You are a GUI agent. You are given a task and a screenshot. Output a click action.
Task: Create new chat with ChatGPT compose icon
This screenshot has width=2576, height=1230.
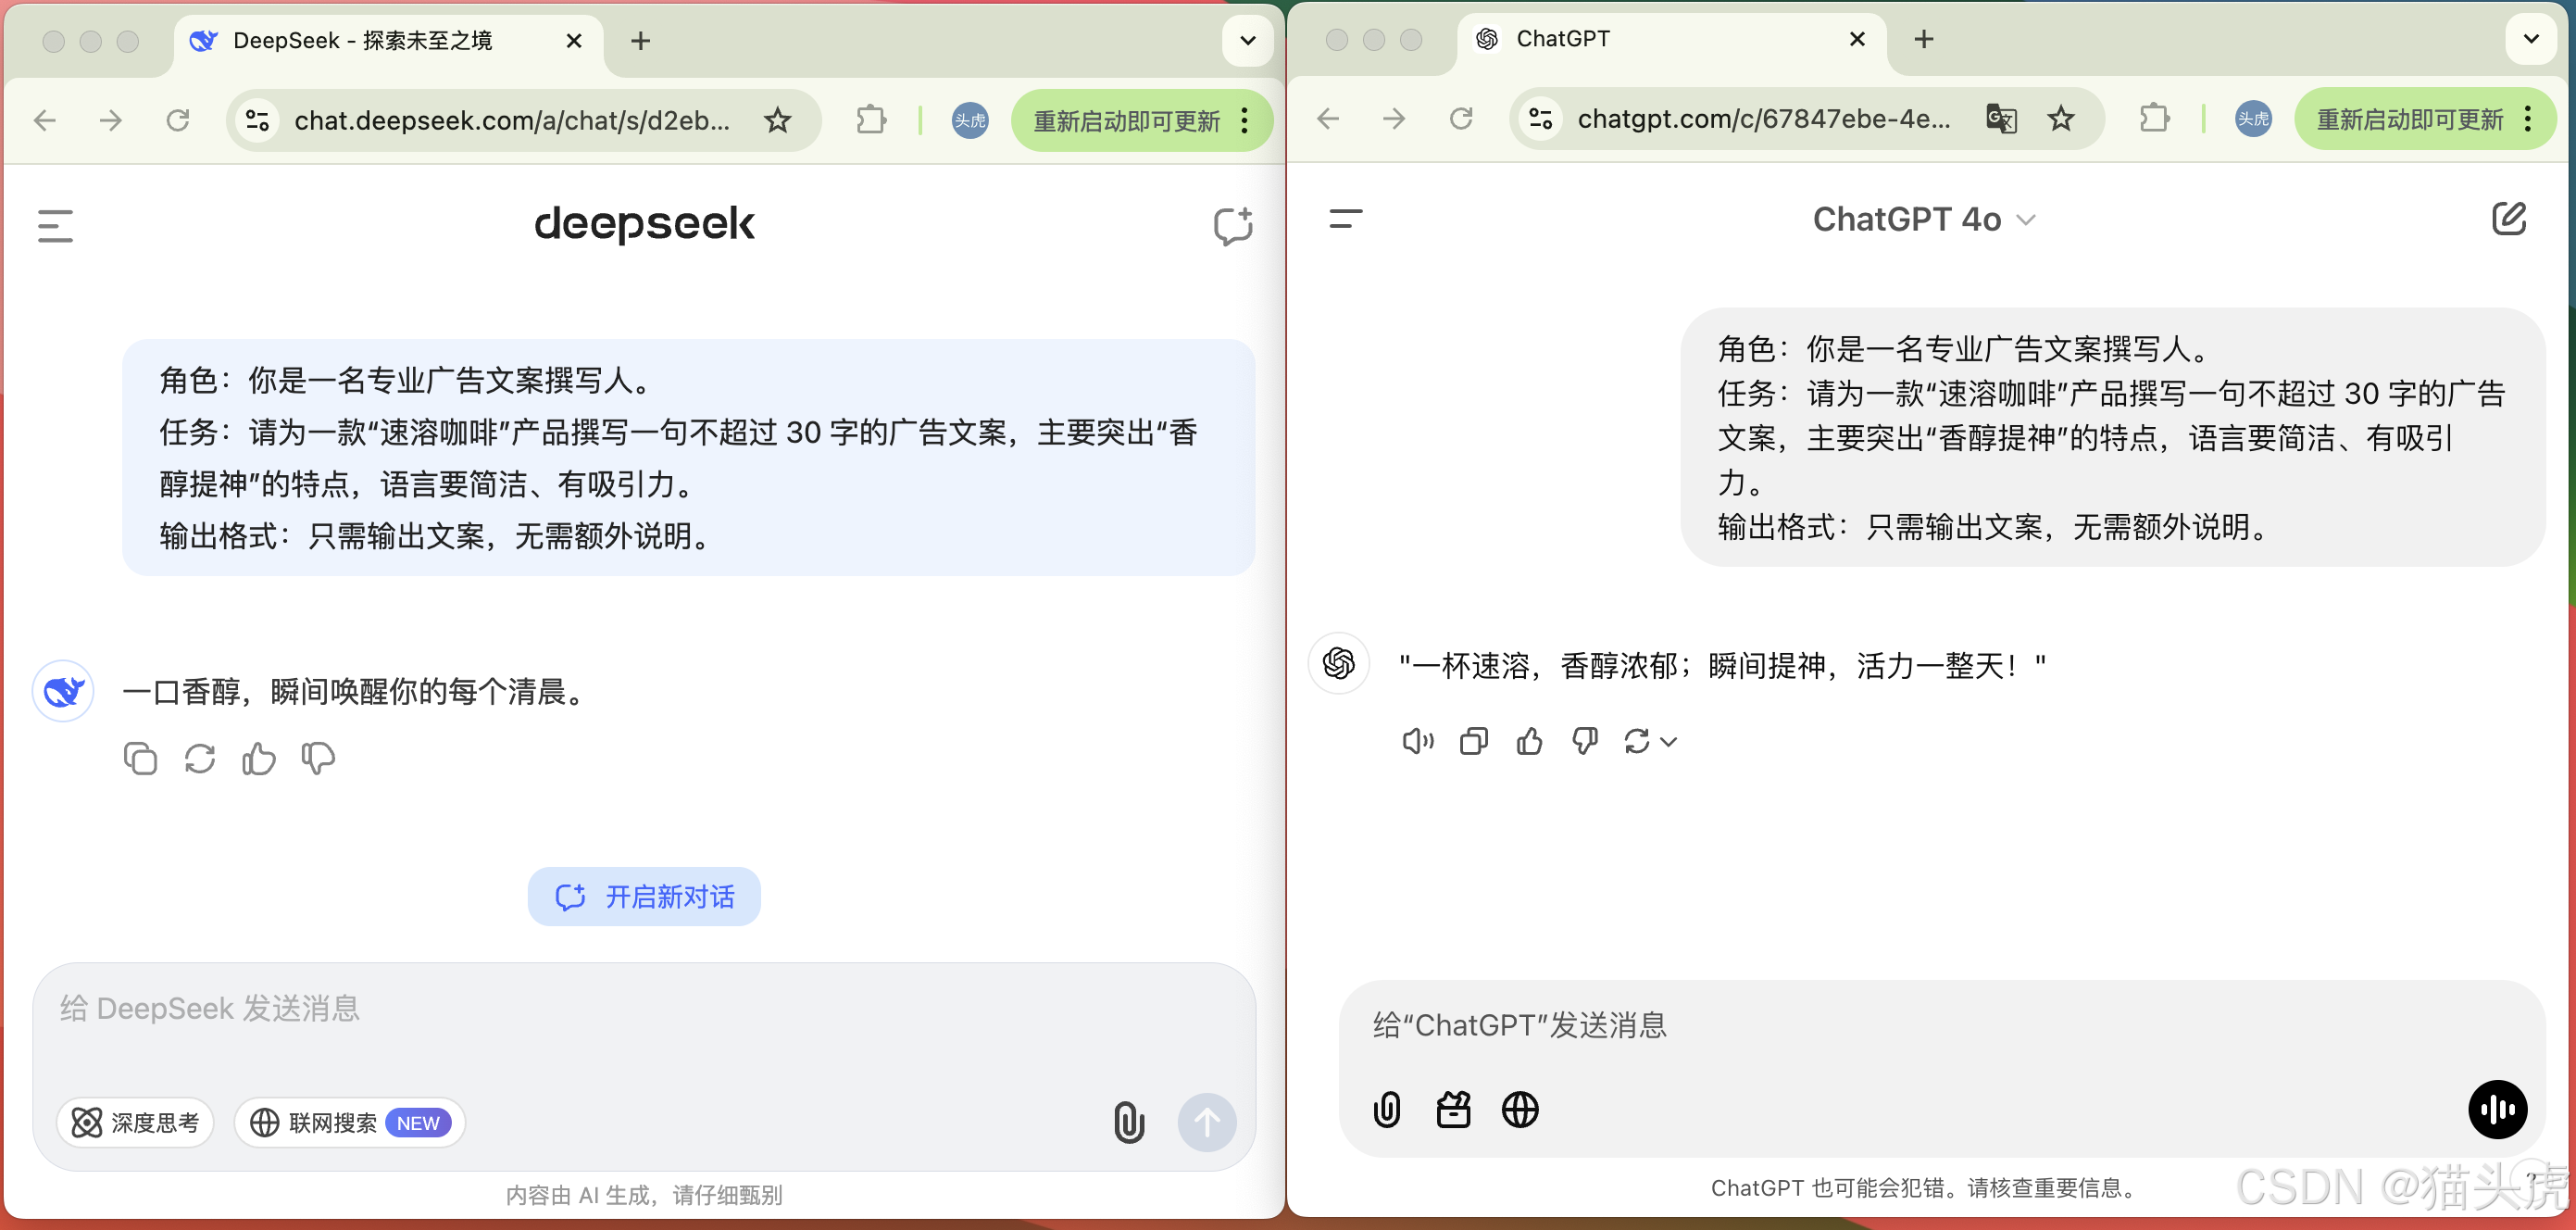tap(2508, 218)
